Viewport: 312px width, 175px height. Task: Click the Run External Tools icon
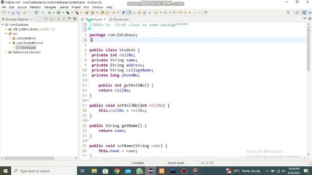(77, 13)
